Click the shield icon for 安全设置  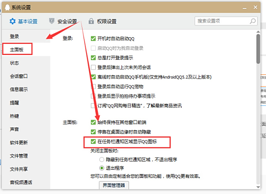51,21
